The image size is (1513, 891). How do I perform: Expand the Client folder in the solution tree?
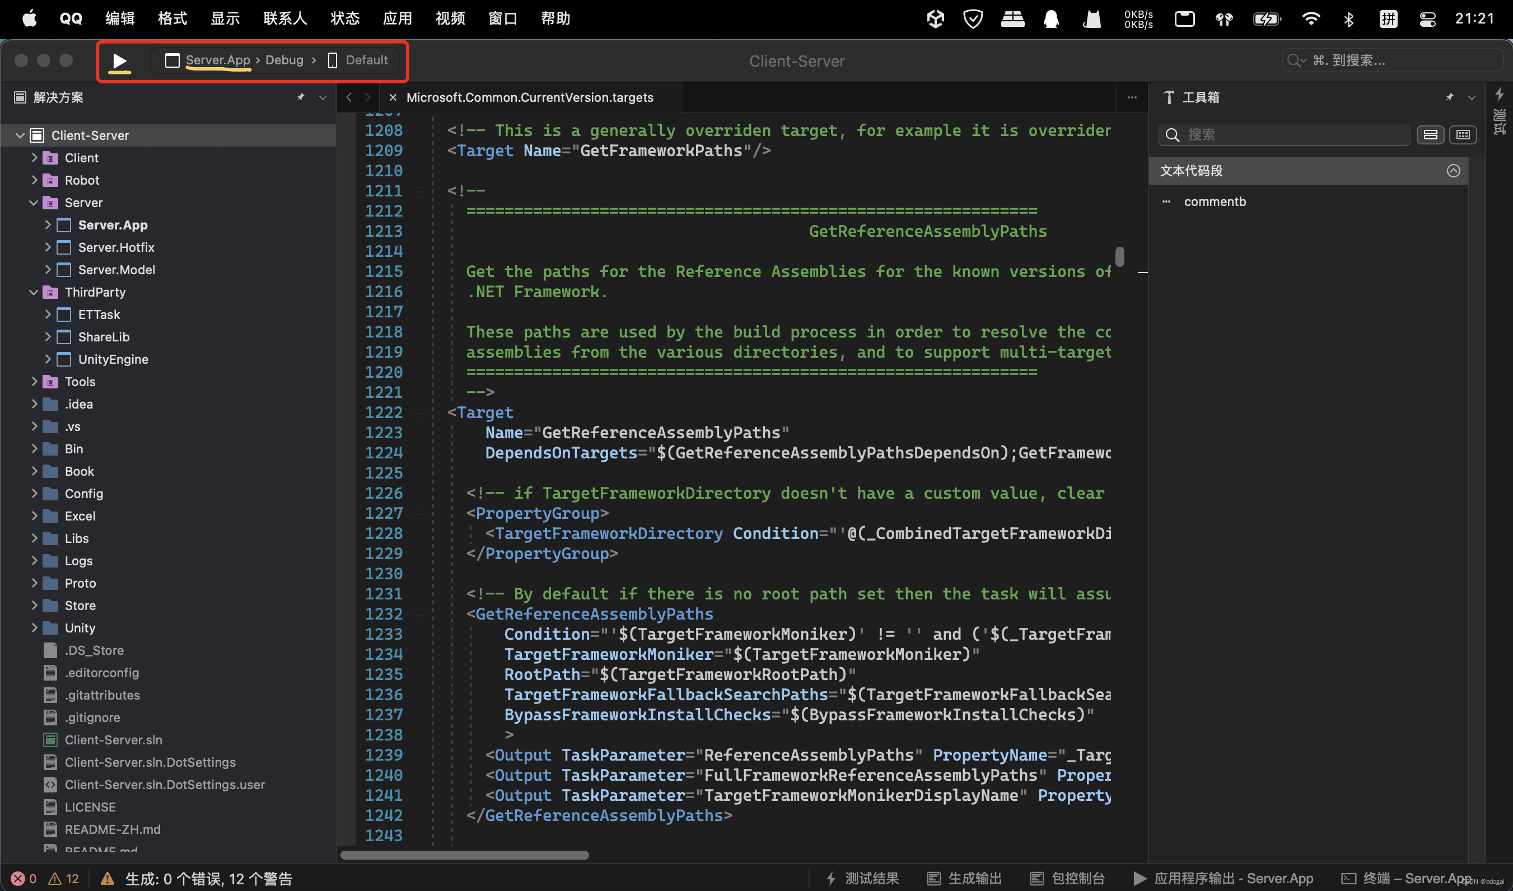click(x=34, y=157)
